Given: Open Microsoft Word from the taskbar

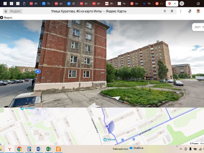Looking at the screenshot, I should click(39, 149).
